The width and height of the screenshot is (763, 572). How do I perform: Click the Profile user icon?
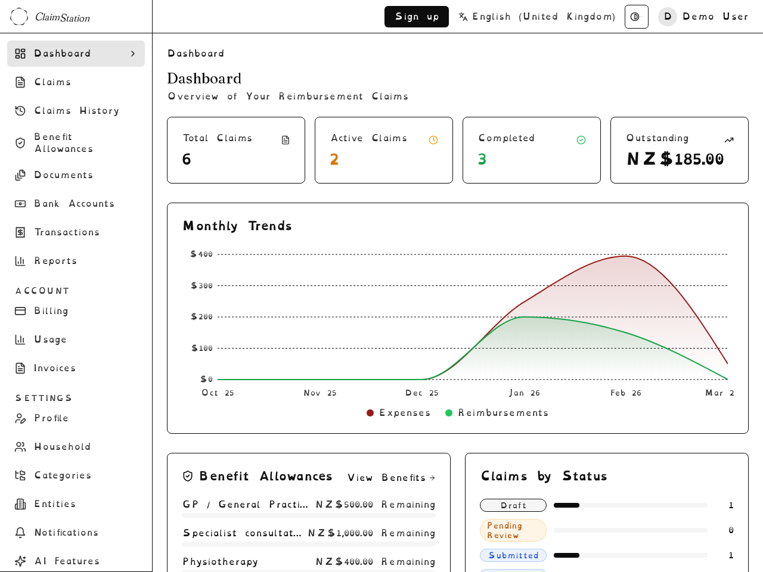point(20,418)
